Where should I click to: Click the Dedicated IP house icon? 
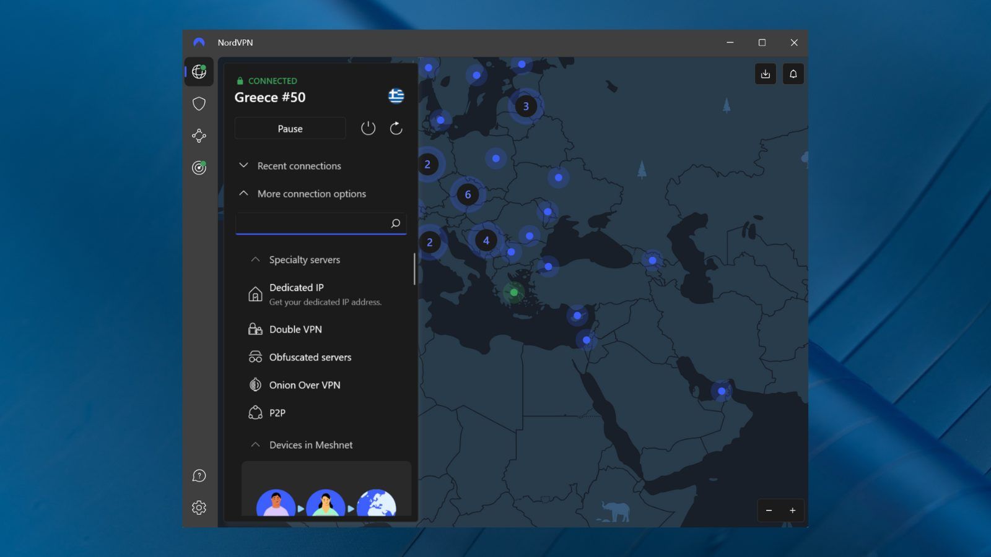(x=255, y=294)
